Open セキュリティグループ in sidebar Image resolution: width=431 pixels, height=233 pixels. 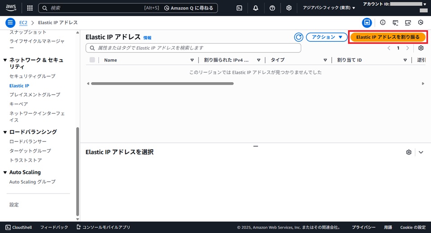coord(32,76)
